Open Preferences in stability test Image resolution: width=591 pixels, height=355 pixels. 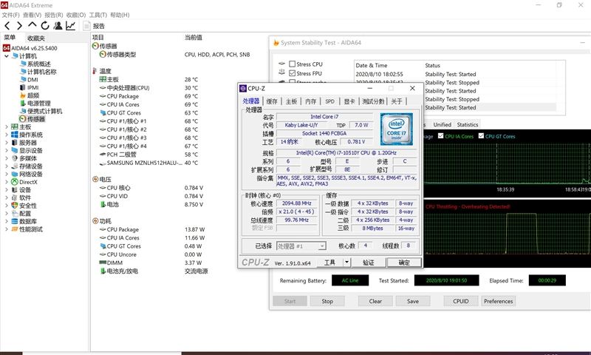coord(498,301)
